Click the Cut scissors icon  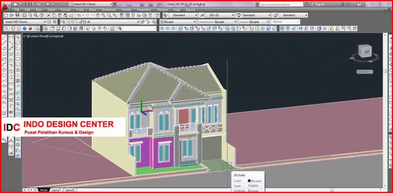(49, 15)
